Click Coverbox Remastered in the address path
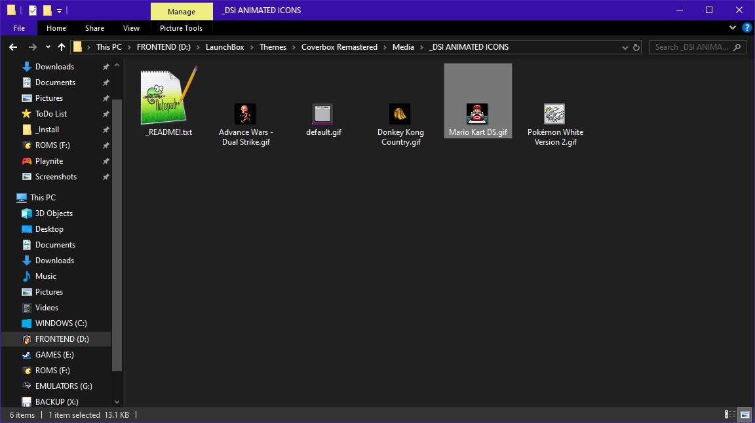The image size is (755, 423). coord(339,47)
